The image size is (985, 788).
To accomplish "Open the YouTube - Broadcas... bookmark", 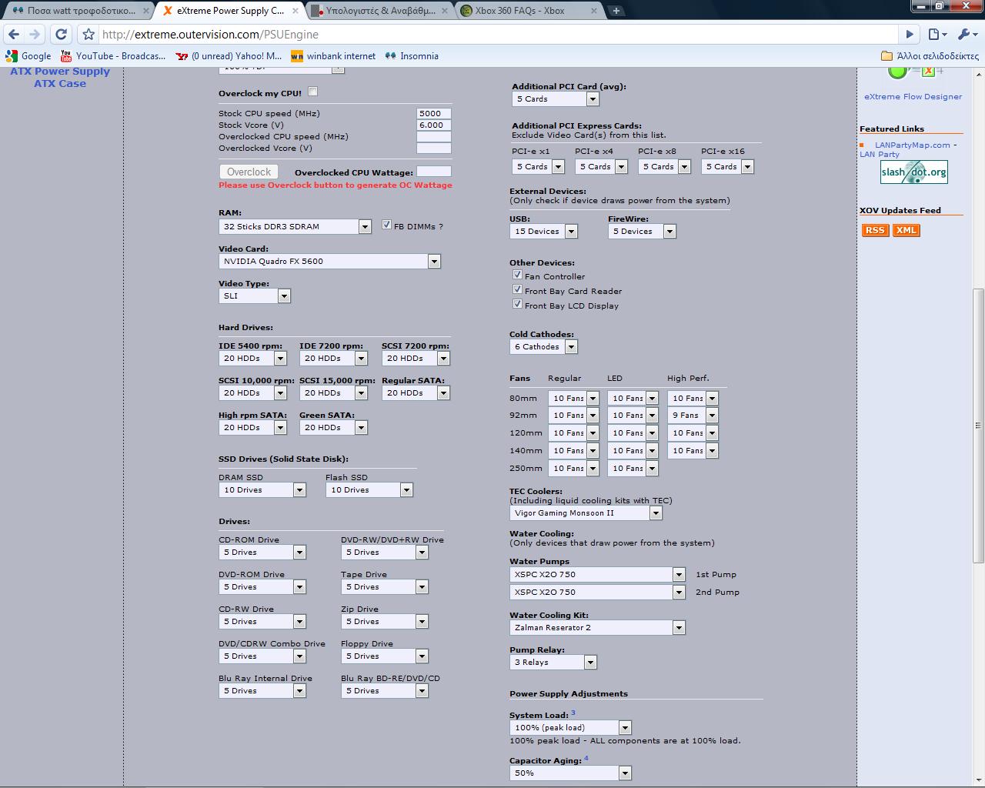I will [113, 55].
